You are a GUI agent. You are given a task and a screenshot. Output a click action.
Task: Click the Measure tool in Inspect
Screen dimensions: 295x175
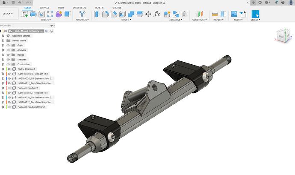click(215, 14)
